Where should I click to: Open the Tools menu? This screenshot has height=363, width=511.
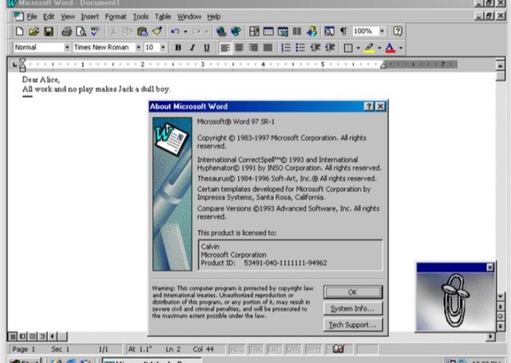141,17
